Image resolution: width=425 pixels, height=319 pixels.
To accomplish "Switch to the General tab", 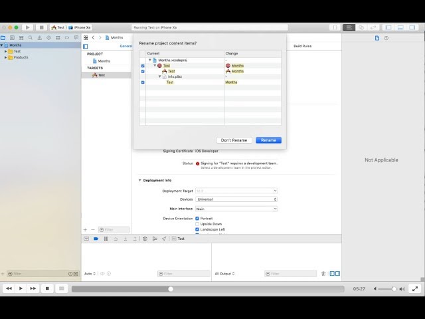I will point(126,46).
